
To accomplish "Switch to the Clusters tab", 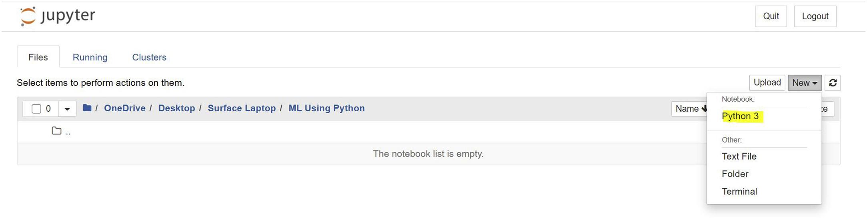I will pyautogui.click(x=149, y=57).
